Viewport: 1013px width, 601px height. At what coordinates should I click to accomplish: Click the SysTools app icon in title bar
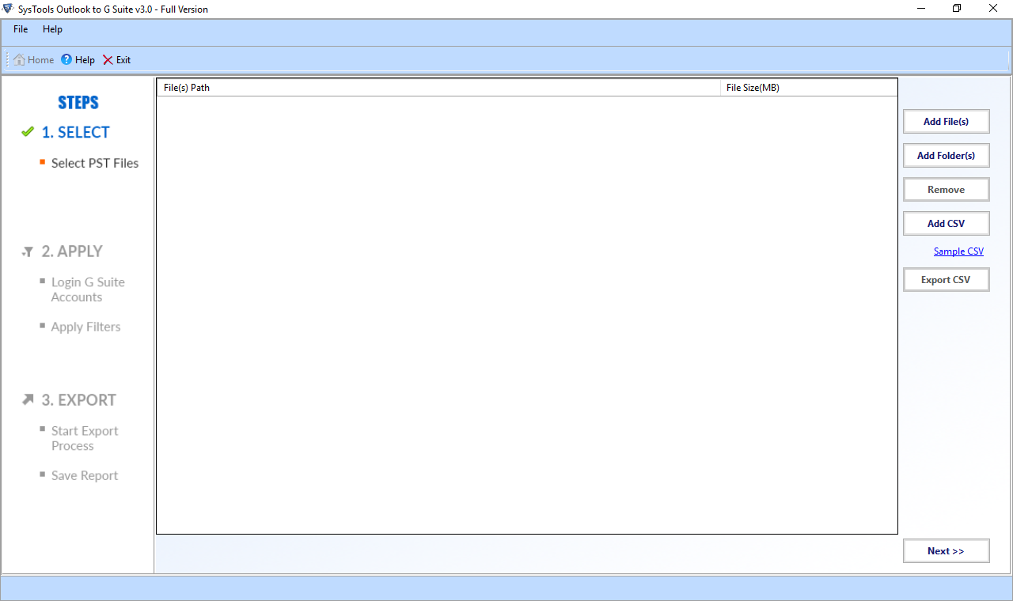[8, 9]
